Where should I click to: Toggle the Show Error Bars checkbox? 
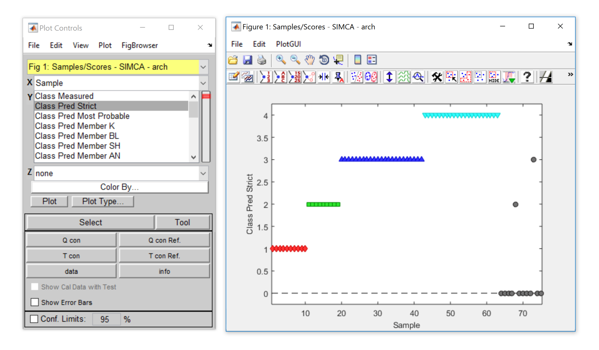35,302
